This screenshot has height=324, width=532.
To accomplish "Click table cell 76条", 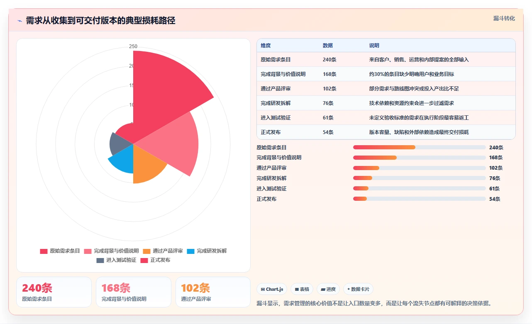I will click(328, 103).
